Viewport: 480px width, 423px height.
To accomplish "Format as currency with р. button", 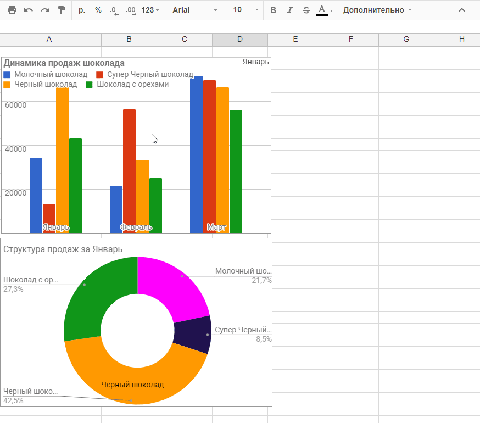I will coord(82,10).
